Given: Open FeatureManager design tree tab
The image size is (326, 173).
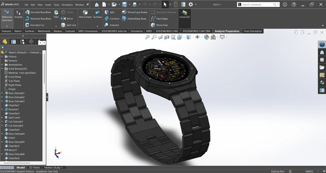Looking at the screenshot, I should click(x=4, y=42).
